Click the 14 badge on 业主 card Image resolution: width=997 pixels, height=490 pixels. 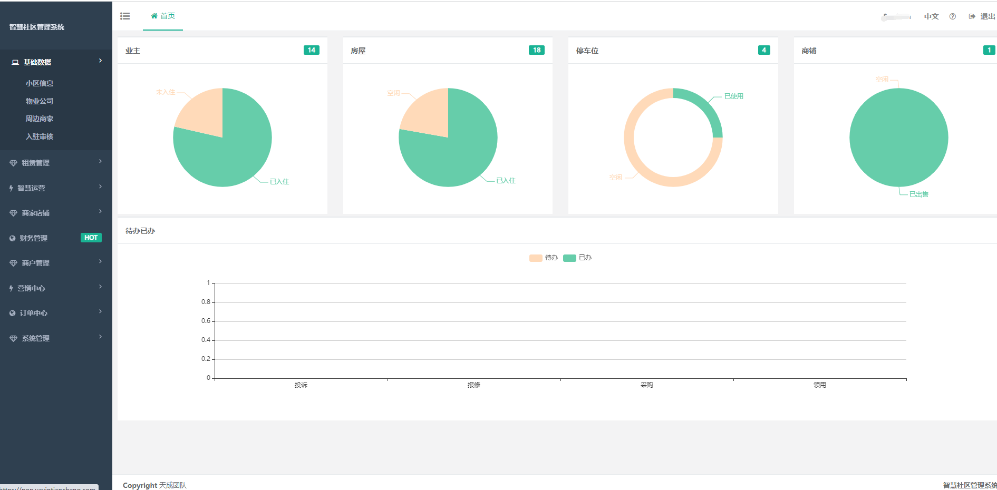tap(311, 50)
